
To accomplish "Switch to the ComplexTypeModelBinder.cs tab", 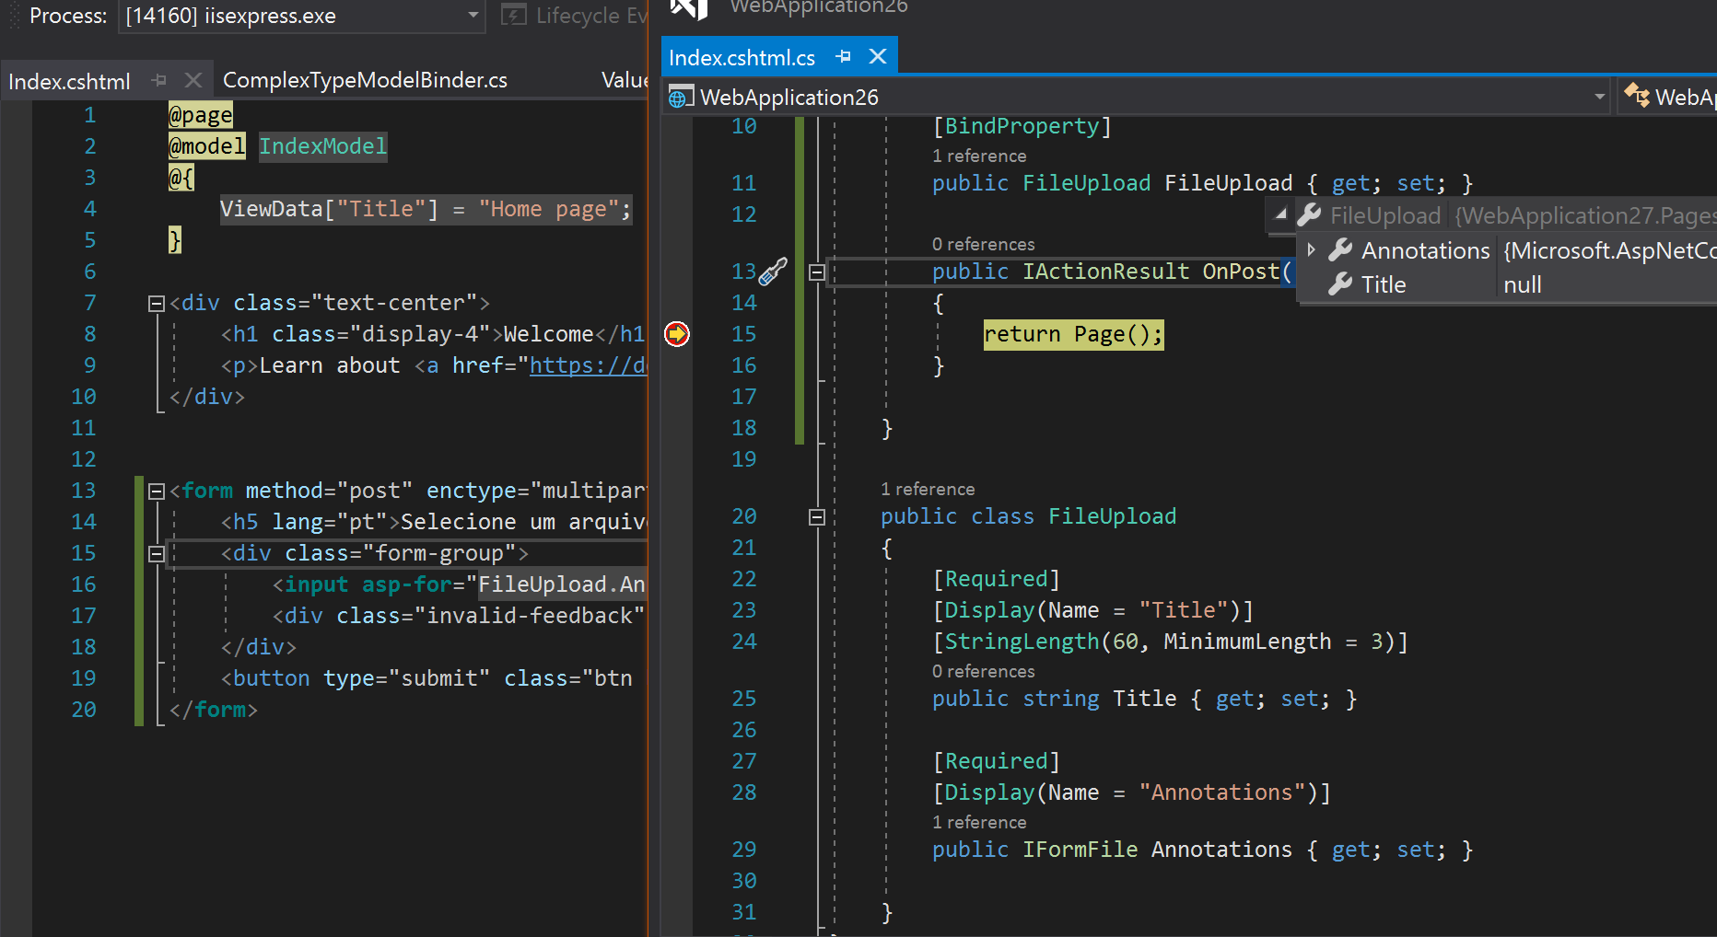I will [x=364, y=80].
